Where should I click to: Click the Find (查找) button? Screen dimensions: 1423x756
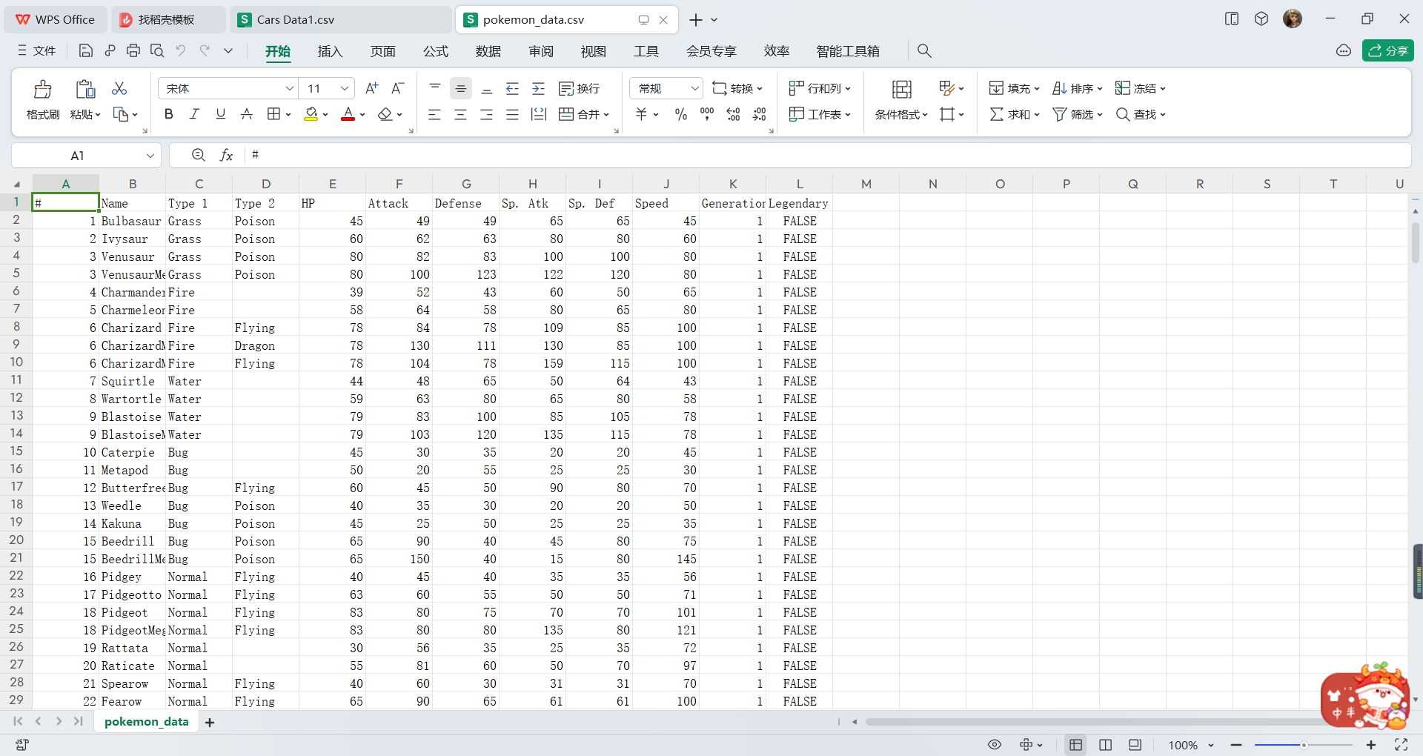(1141, 114)
